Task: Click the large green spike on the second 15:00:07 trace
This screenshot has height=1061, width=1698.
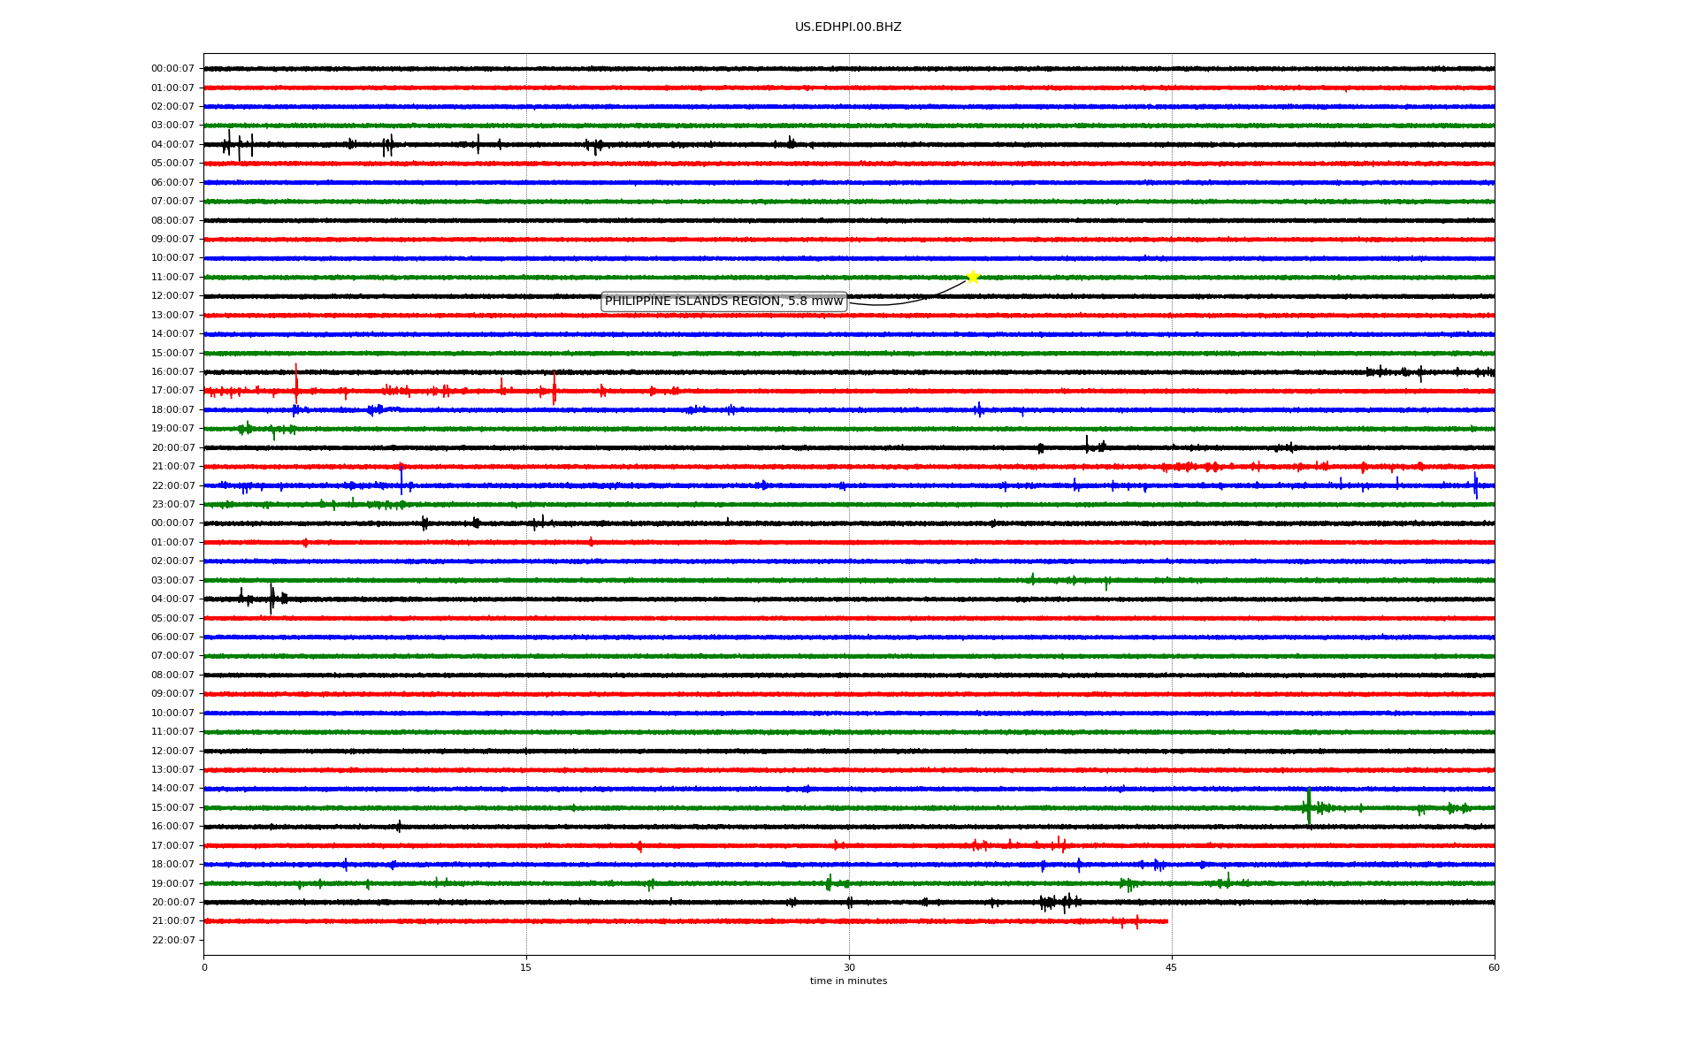Action: click(1309, 806)
